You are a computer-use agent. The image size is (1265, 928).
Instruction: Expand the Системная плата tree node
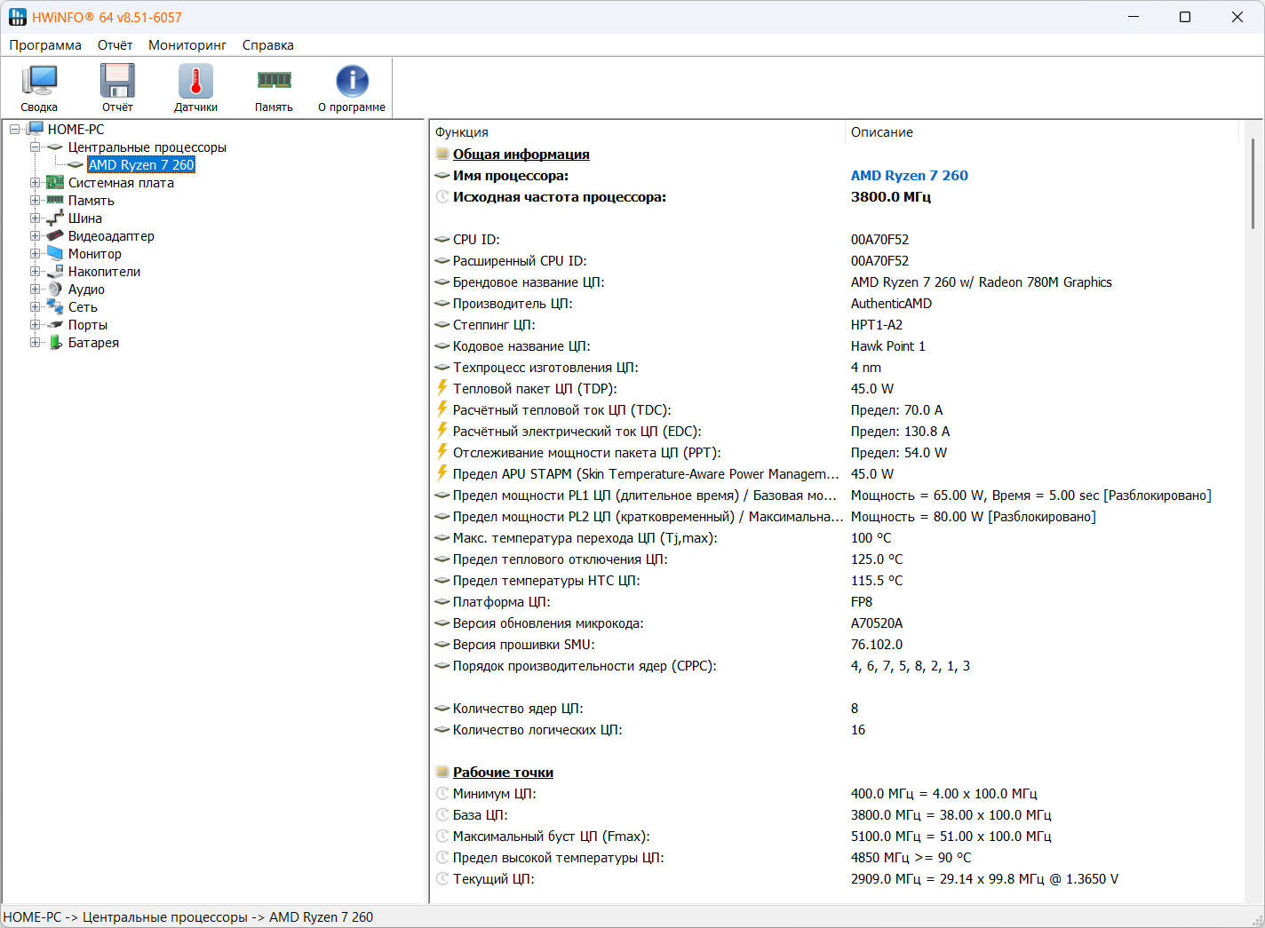coord(35,183)
